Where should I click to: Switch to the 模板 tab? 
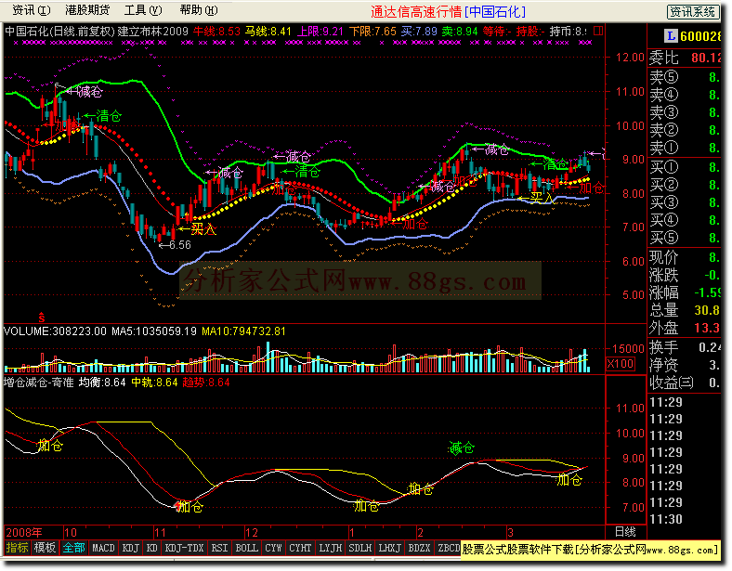point(45,548)
